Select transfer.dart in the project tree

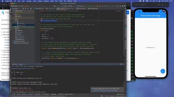21,25
